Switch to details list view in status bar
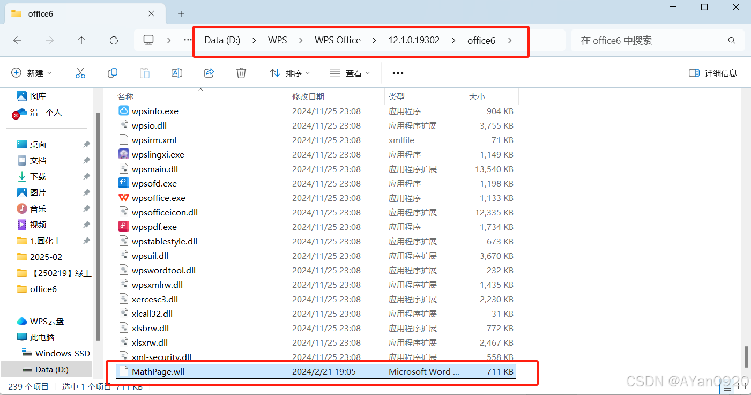751x395 pixels. point(728,386)
